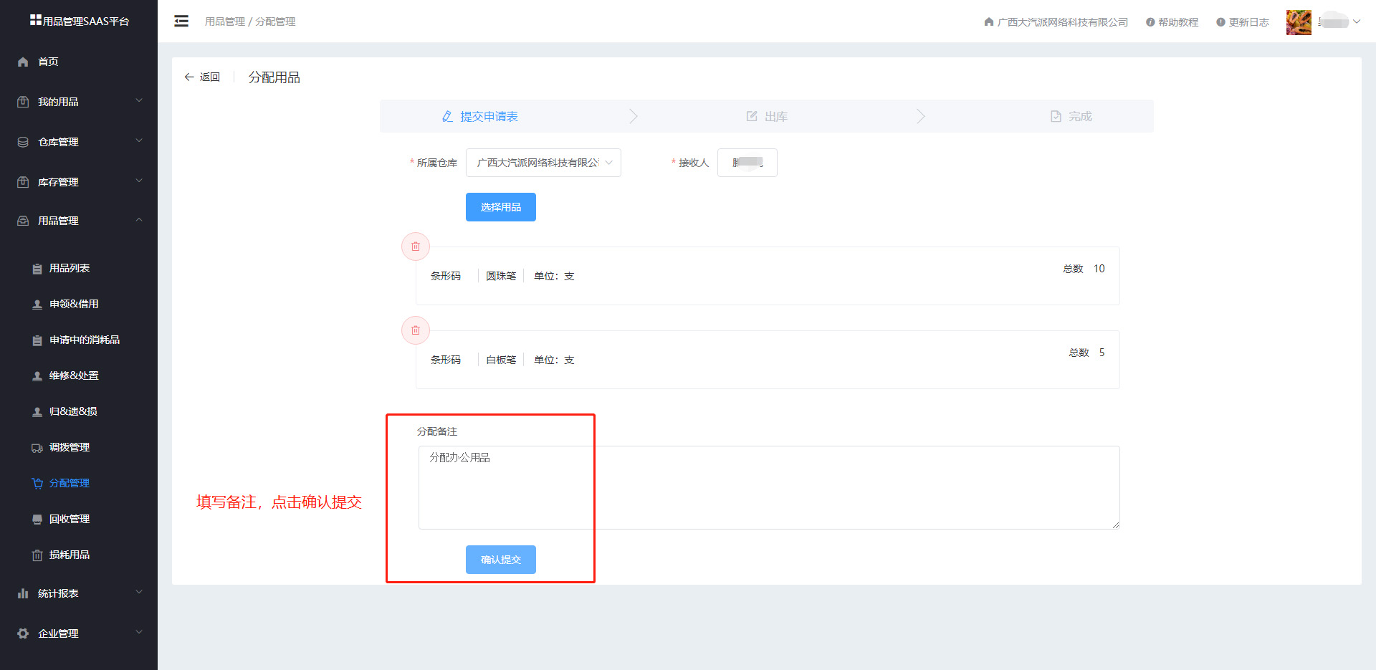The width and height of the screenshot is (1376, 670).
Task: Open 更新日志 changelog
Action: (x=1242, y=22)
